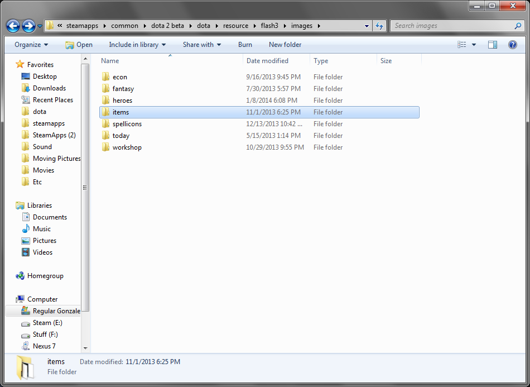Click the navigation pane scroll down arrow
Screen dimensions: 530x387
[85, 348]
